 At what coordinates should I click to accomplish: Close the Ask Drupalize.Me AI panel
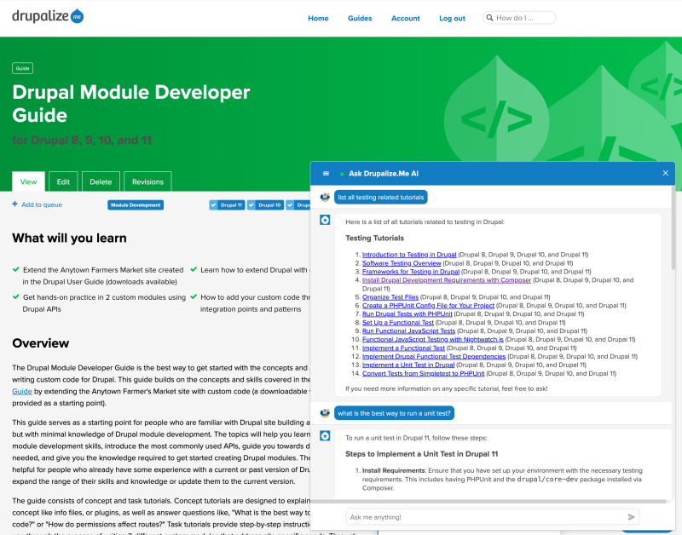tap(666, 173)
